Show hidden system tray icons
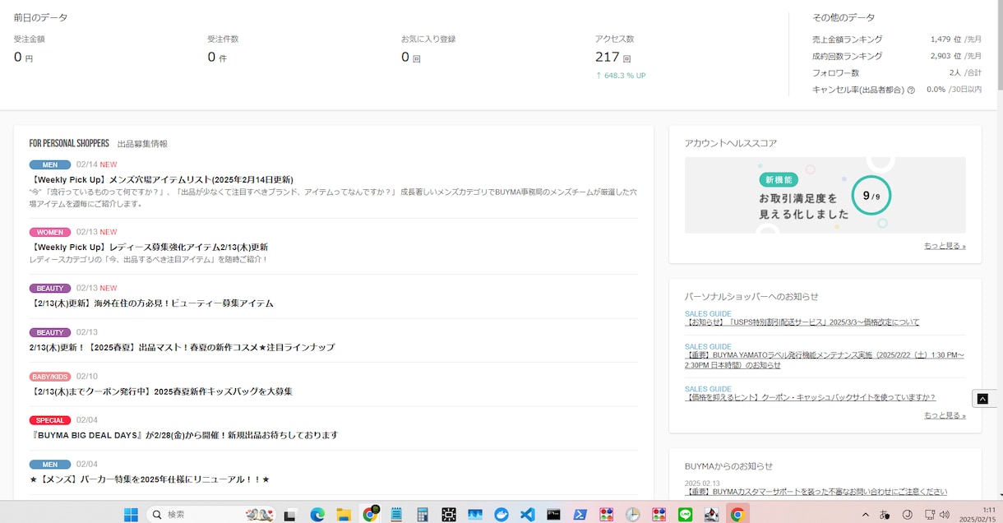This screenshot has height=523, width=1003. (x=864, y=515)
